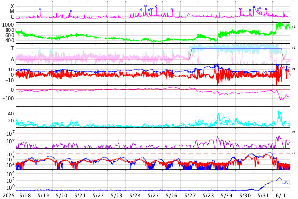298x199 pixels.
Task: Select the 5/26 date label
Action: coord(172,196)
